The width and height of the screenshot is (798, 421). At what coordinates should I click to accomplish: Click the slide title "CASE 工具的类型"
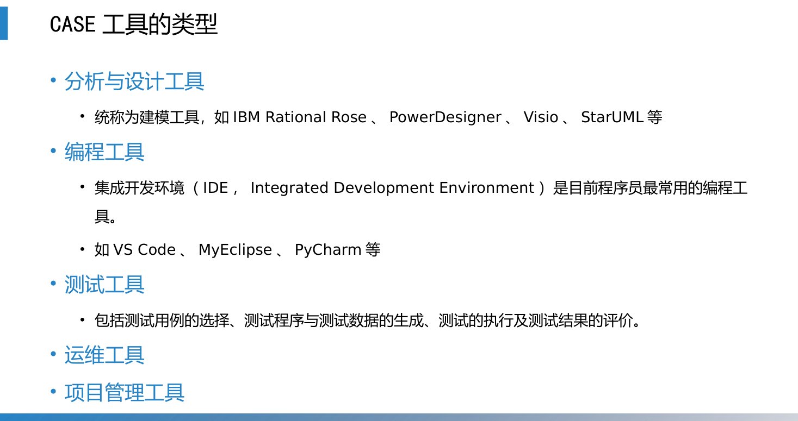click(133, 24)
